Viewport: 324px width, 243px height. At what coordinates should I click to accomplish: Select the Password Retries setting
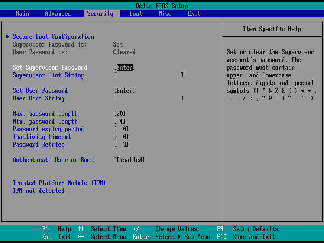38,145
